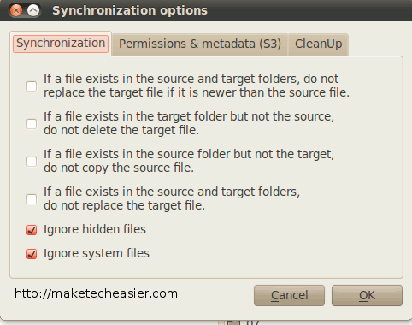Close the Synchronization options dialog

(x=16, y=10)
